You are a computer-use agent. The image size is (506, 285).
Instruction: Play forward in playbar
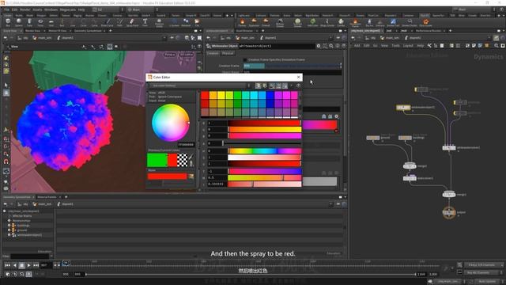coord(28,265)
